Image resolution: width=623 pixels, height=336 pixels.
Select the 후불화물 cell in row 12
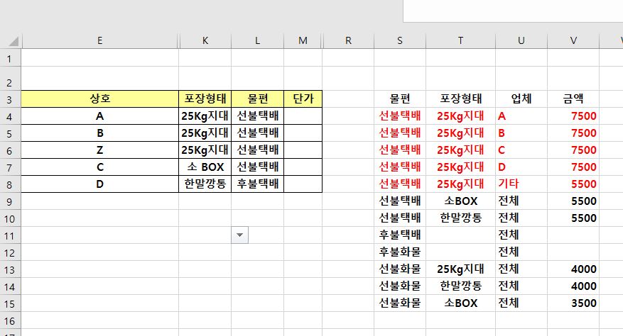tap(400, 252)
